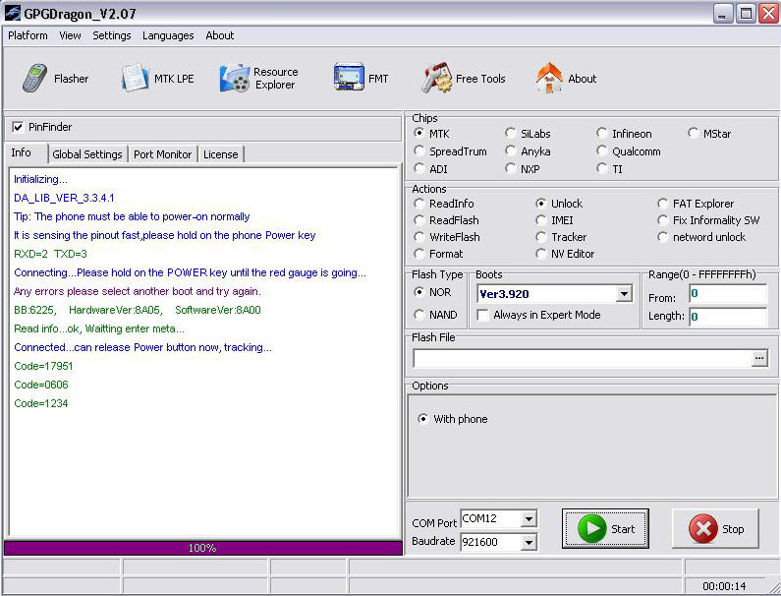Click the Range From input field

pyautogui.click(x=728, y=294)
